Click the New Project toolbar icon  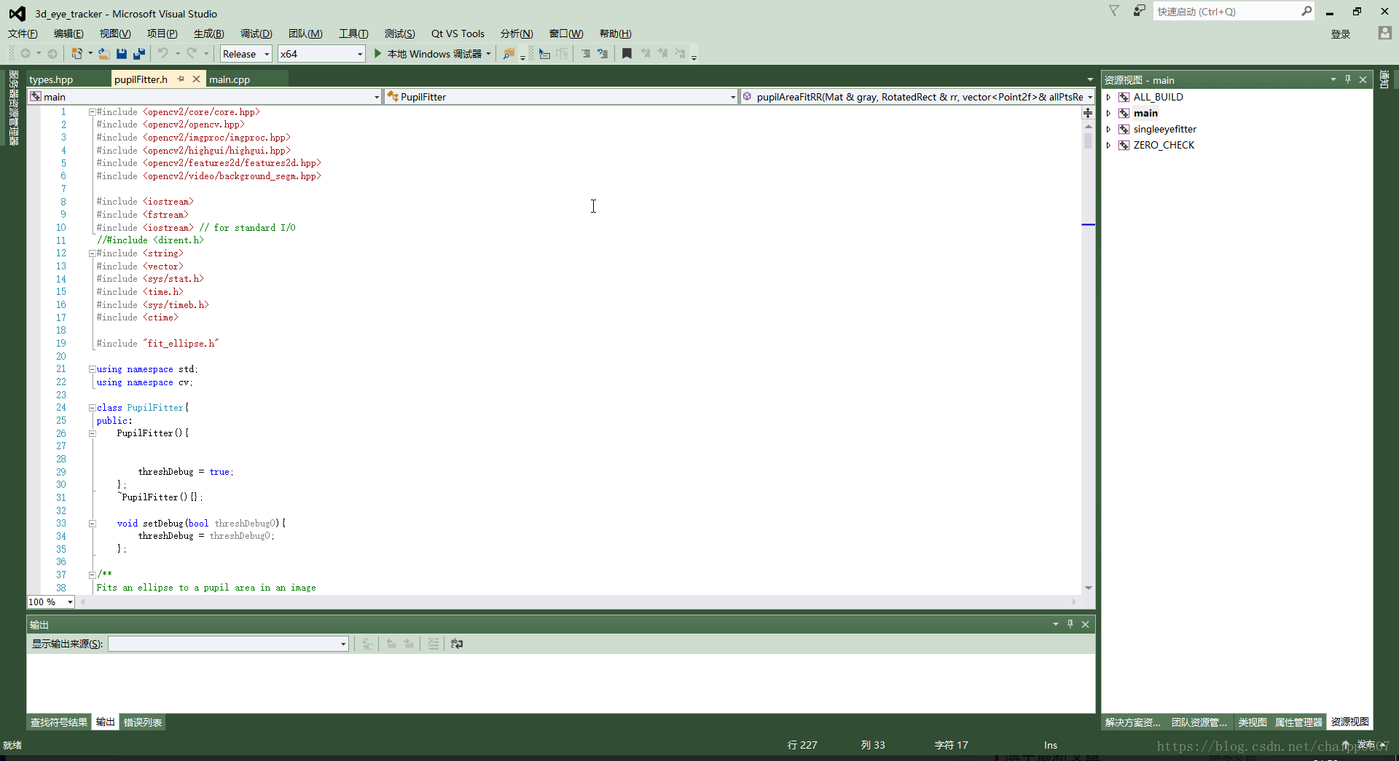(x=77, y=54)
